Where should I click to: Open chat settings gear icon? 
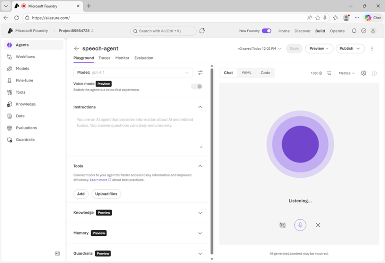point(364,73)
